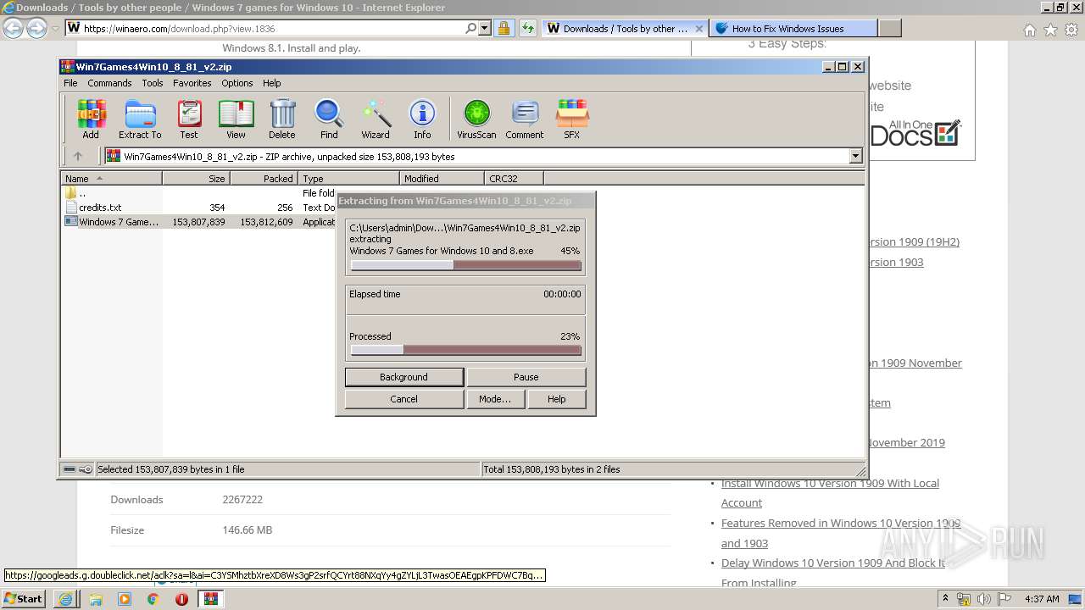Viewport: 1085px width, 610px height.
Task: Click the Pause extraction button
Action: (526, 377)
